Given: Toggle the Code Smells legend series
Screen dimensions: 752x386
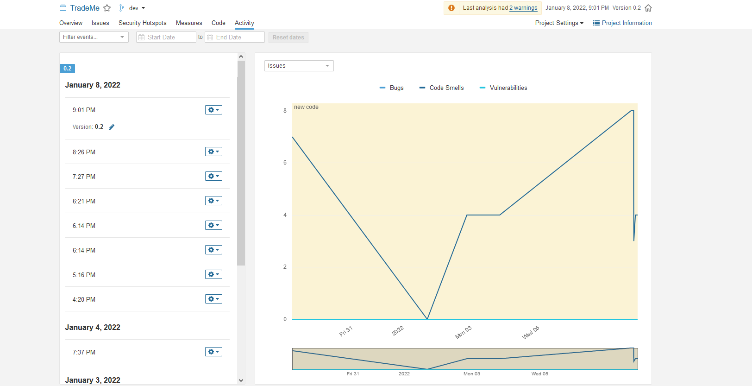Looking at the screenshot, I should [x=441, y=88].
